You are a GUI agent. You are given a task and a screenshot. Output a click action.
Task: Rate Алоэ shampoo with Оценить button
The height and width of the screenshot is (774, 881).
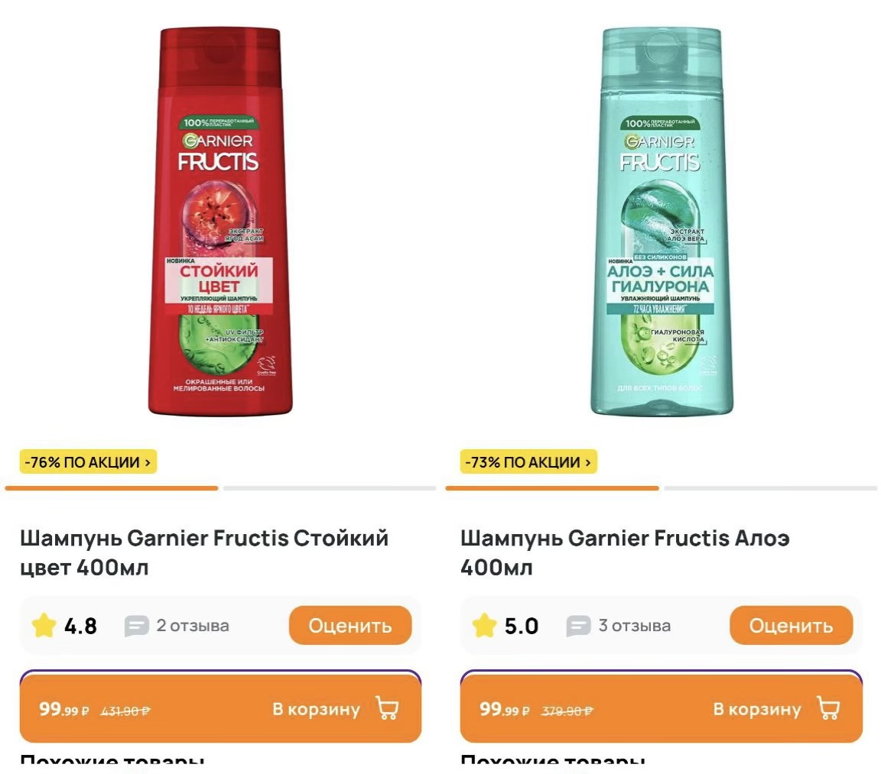point(791,625)
